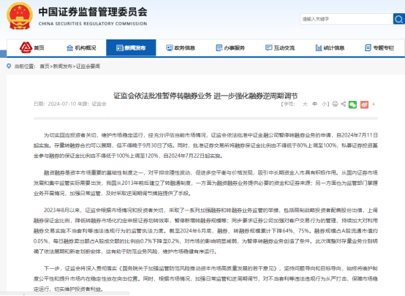Viewport: 405px width, 296px height.
Task: Click the plus icon after Weibo
Action: [374, 105]
